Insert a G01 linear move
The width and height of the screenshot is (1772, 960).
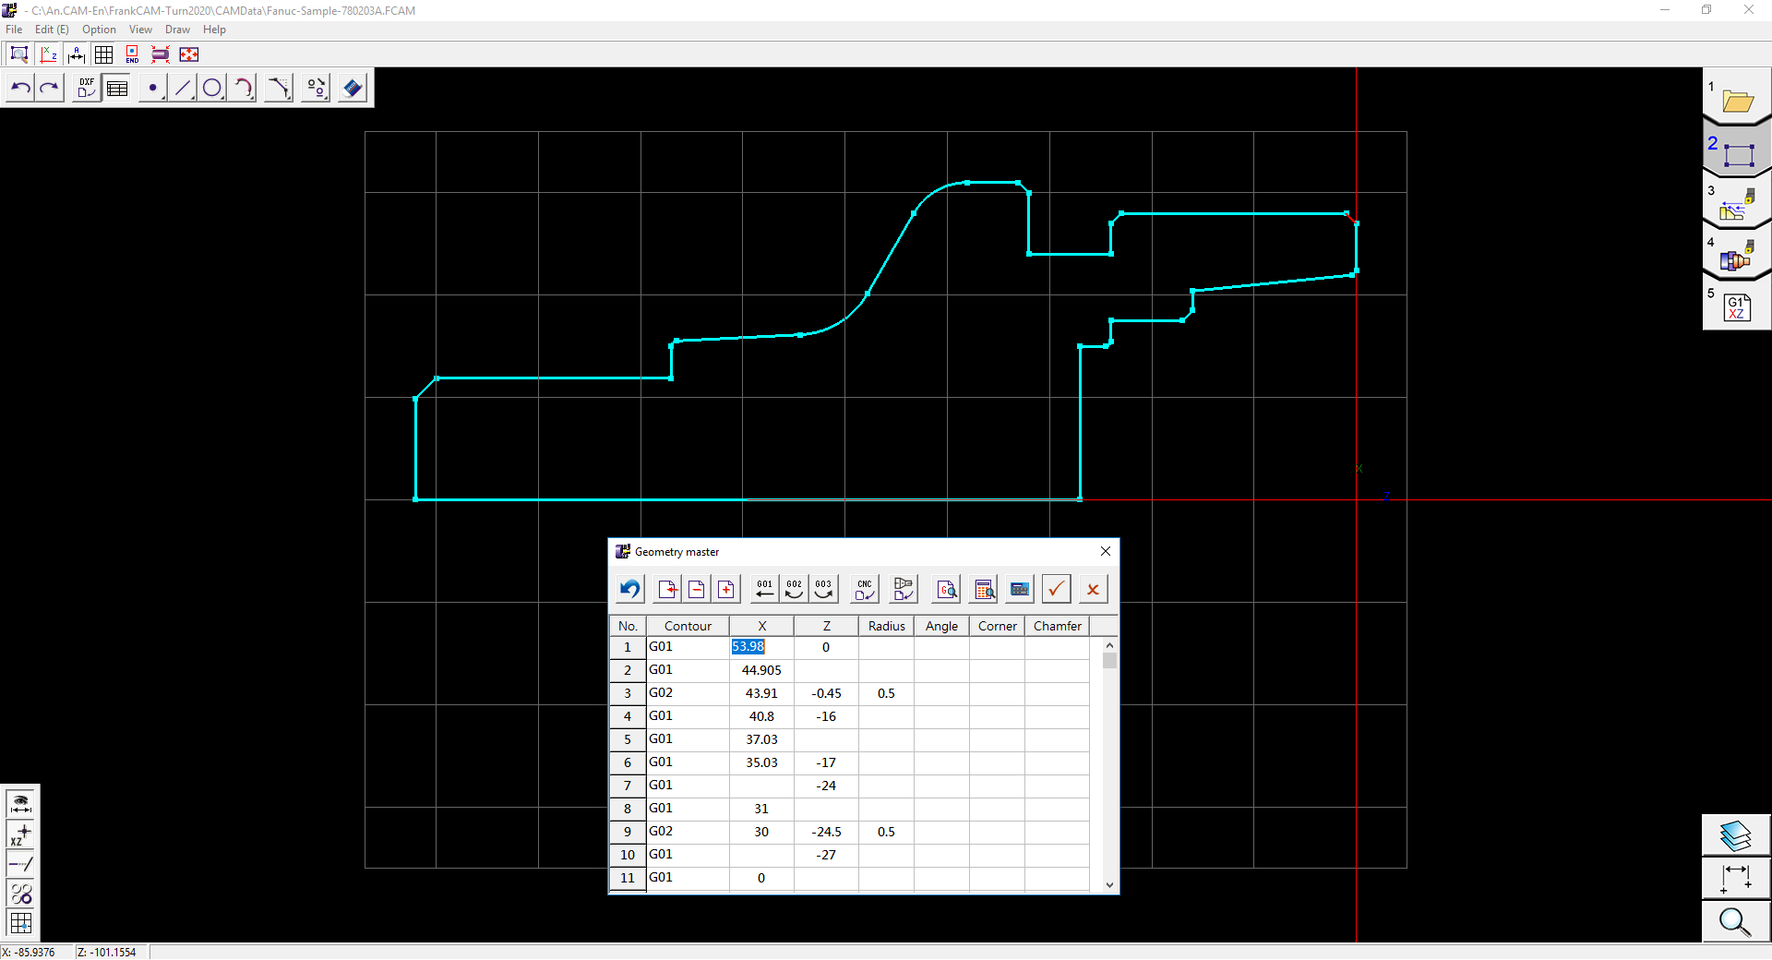click(x=765, y=589)
